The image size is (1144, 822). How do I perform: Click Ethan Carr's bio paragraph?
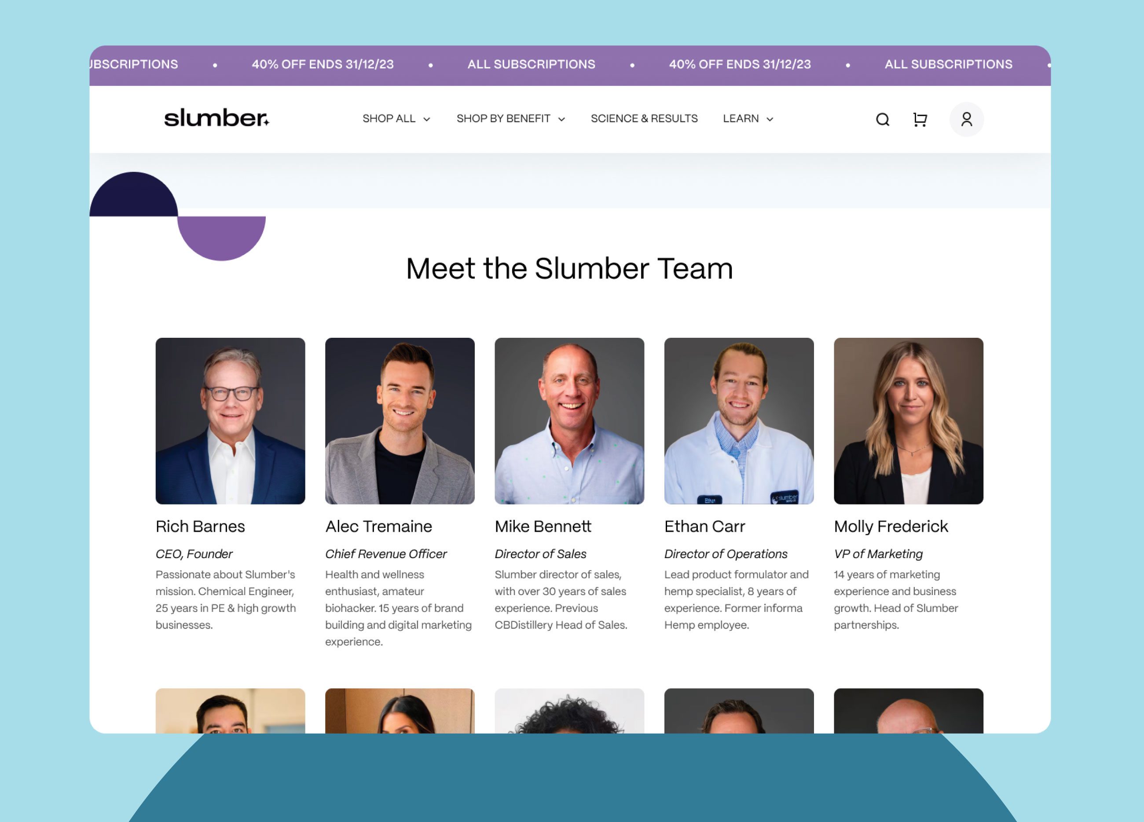point(737,599)
